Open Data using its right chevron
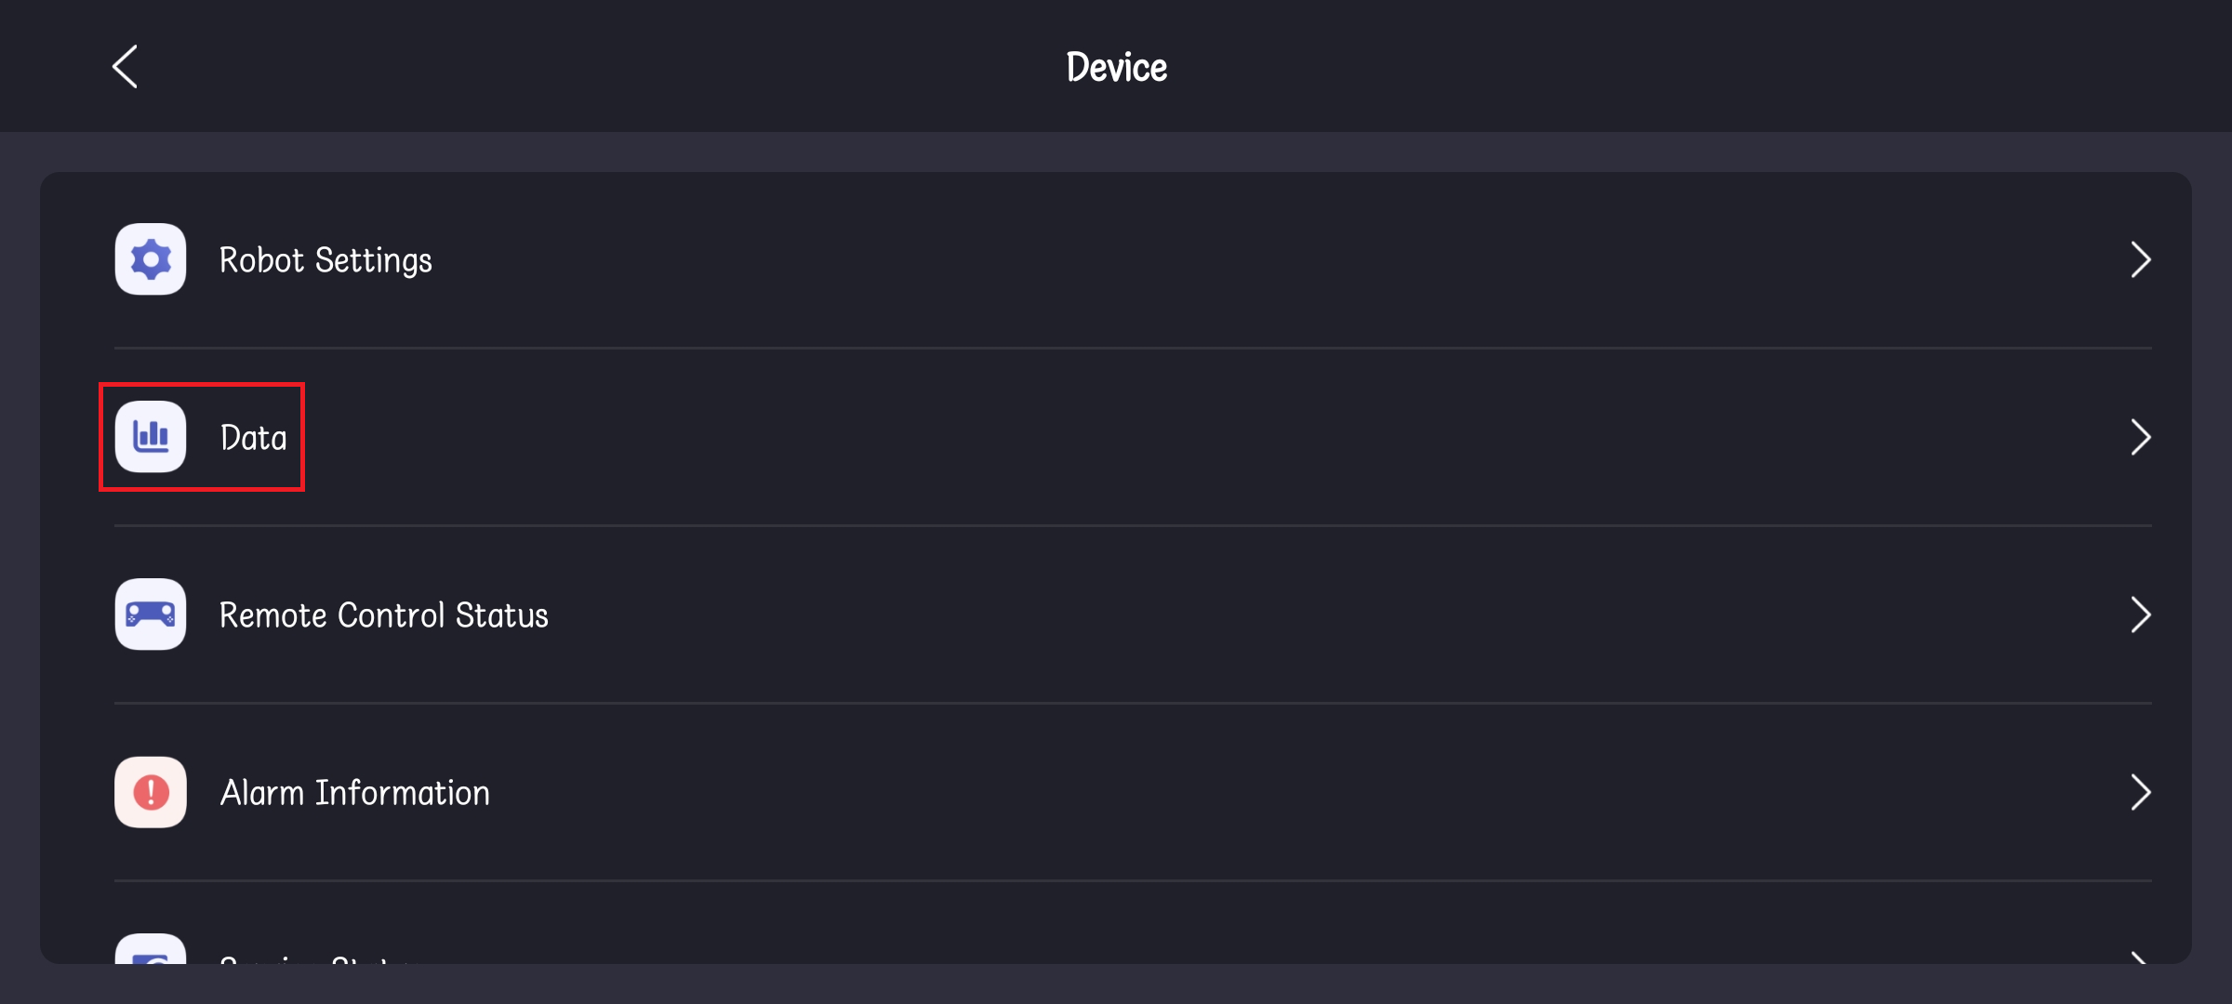 point(2140,437)
